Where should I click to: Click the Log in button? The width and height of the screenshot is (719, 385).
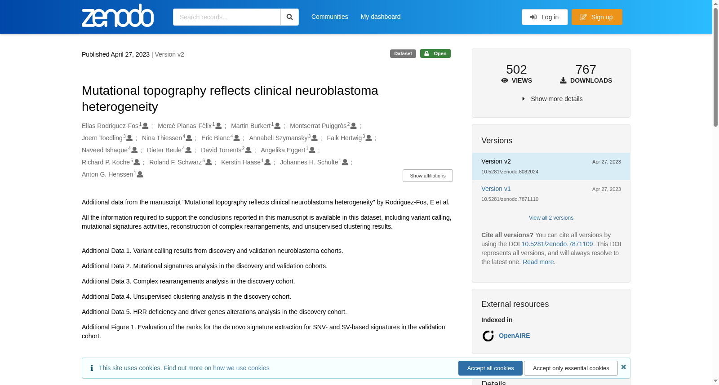tap(545, 17)
